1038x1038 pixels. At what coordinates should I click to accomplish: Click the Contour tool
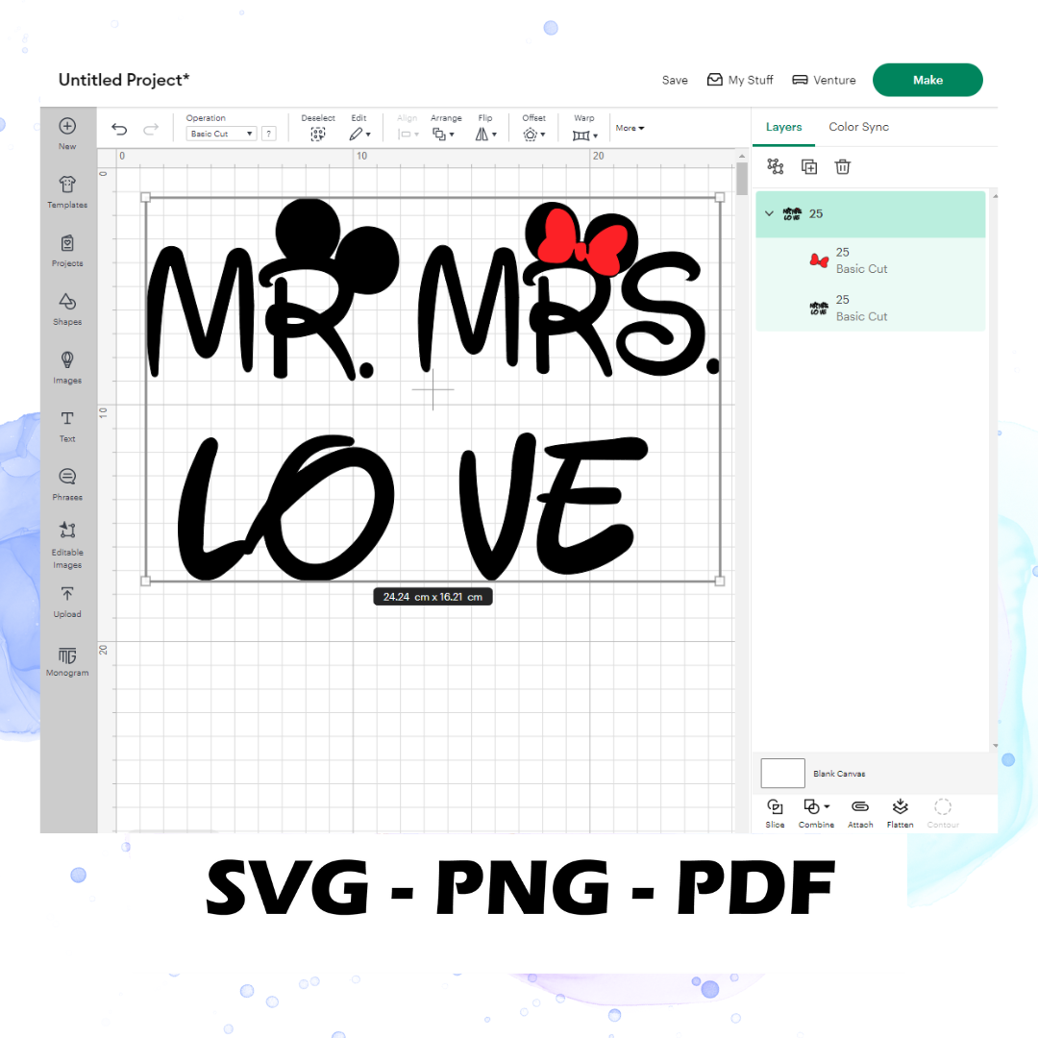click(x=943, y=813)
